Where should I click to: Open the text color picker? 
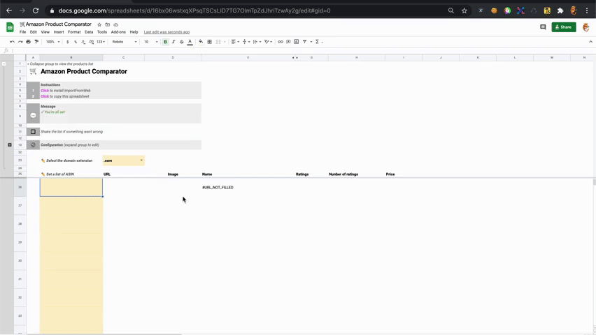tap(190, 42)
